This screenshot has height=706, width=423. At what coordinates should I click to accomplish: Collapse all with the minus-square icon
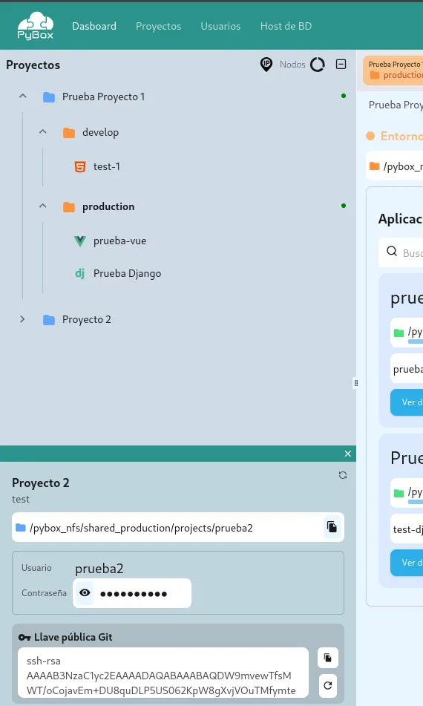coord(341,65)
